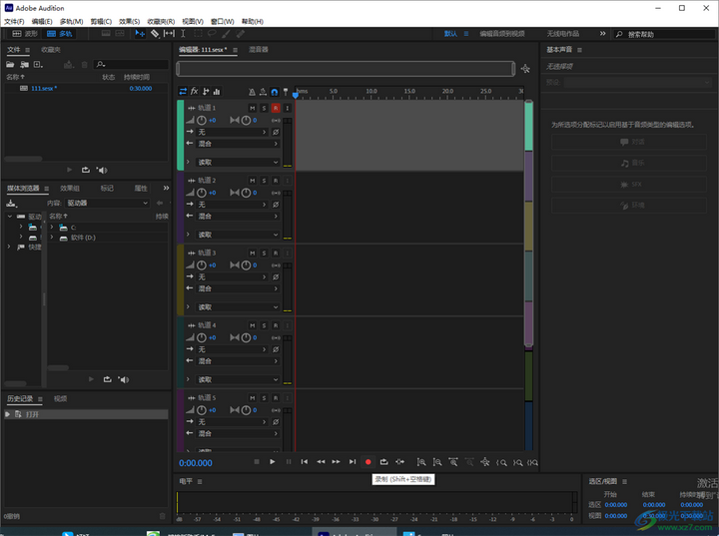Click the new file icon in Files panel
This screenshot has width=719, height=536.
(39, 65)
